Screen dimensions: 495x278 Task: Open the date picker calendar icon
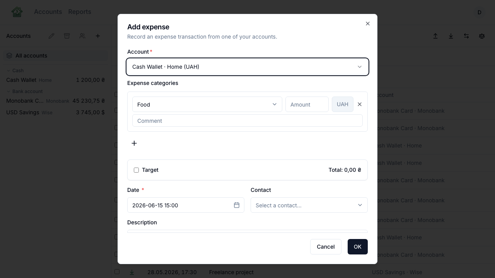point(237,205)
